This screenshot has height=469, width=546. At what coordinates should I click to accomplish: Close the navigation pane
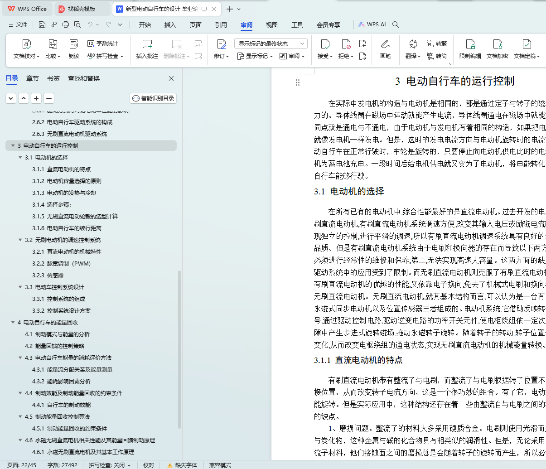(171, 78)
